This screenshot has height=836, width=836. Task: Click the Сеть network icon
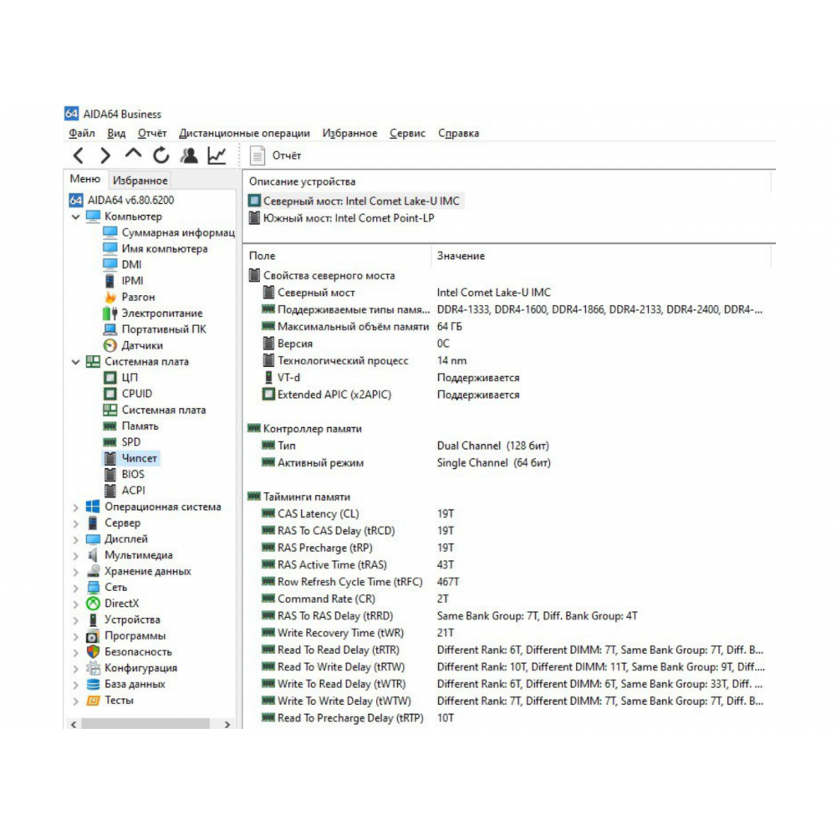coord(94,587)
